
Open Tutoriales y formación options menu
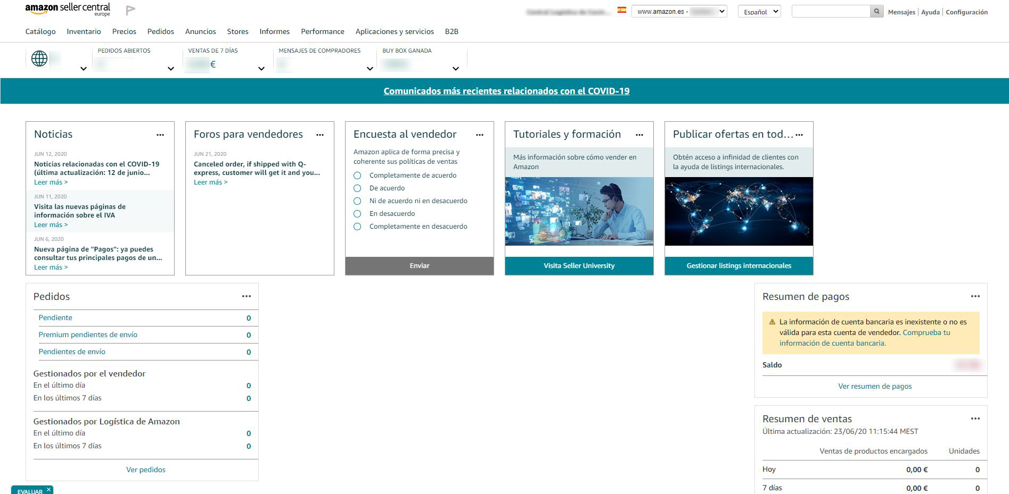coord(639,135)
